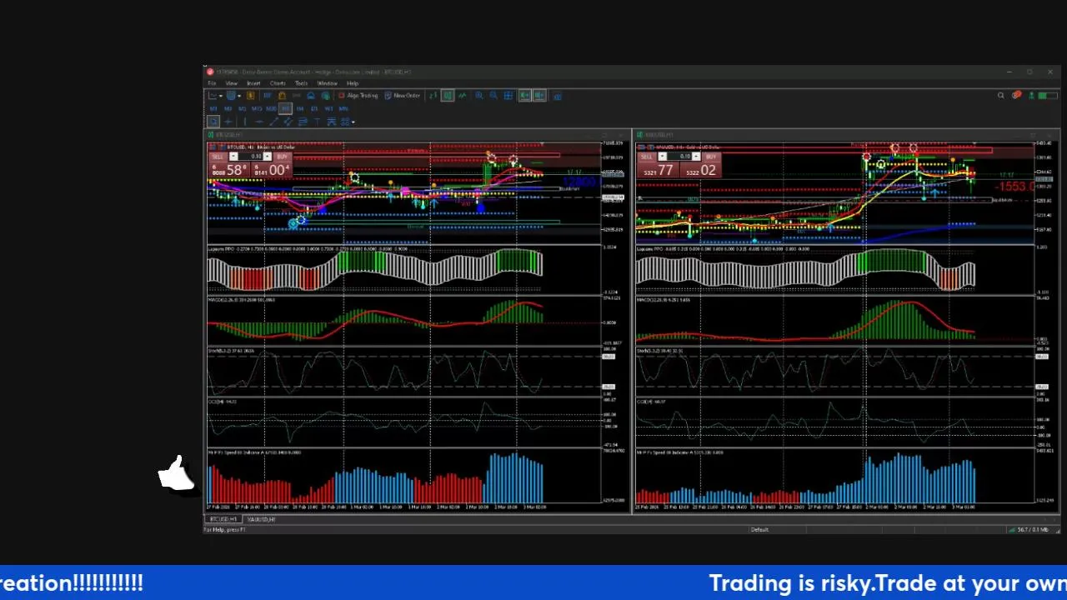1067x600 pixels.
Task: Switch to line chart display
Action: 462,96
